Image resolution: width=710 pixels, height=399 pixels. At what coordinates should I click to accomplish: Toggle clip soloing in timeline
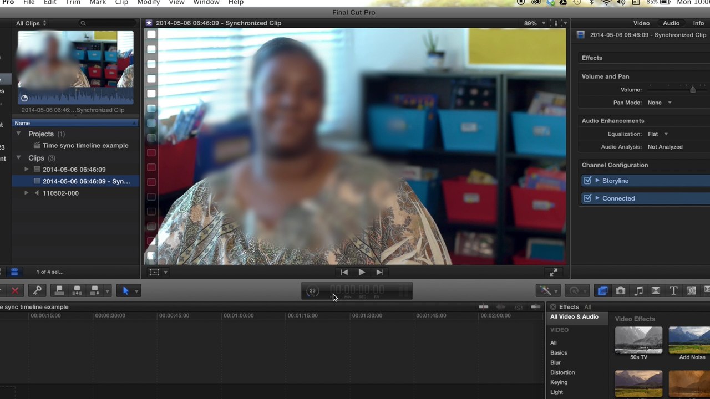(519, 307)
